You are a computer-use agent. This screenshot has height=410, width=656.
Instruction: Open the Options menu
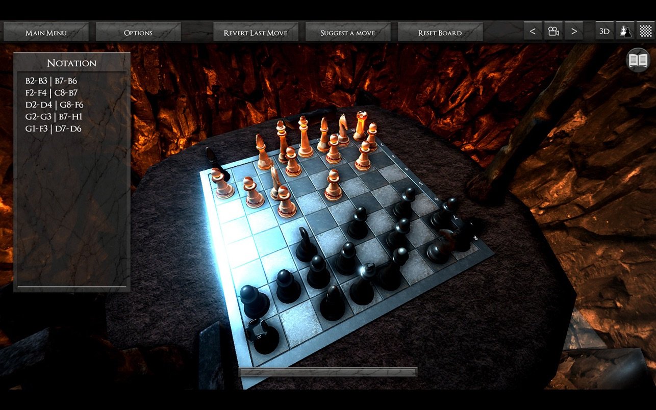(138, 33)
